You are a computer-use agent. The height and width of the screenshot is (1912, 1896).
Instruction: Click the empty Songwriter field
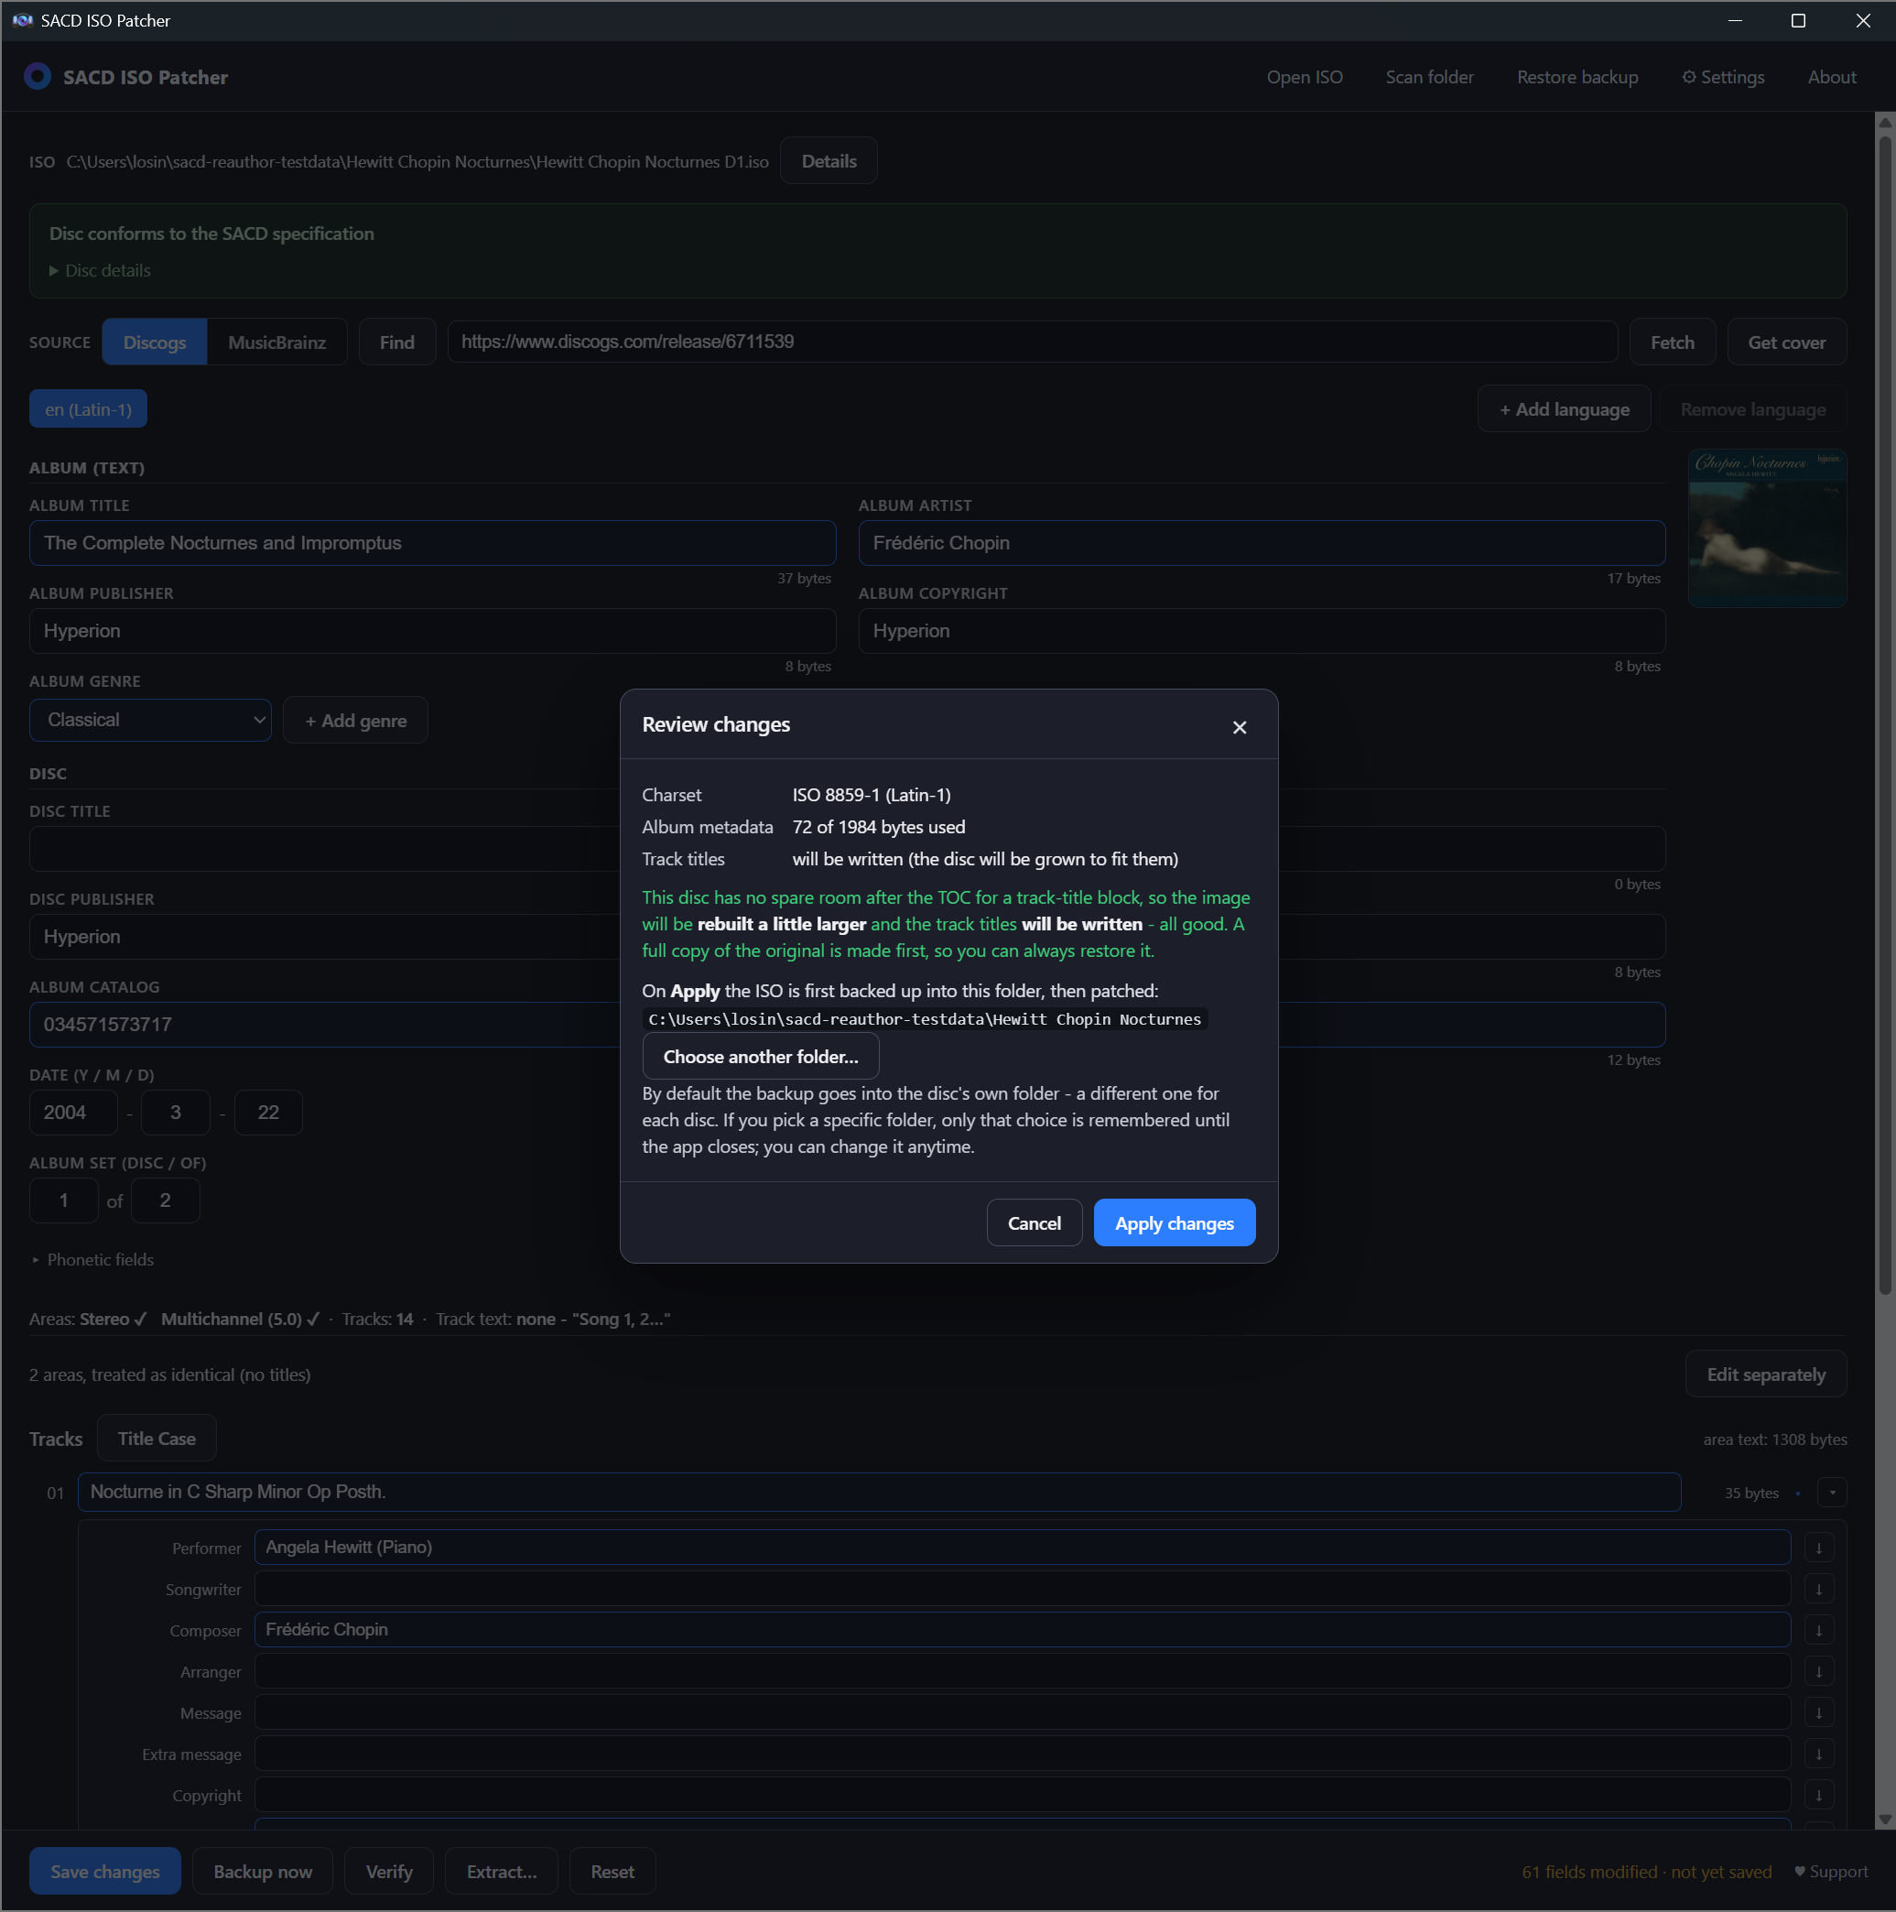pos(1023,1589)
